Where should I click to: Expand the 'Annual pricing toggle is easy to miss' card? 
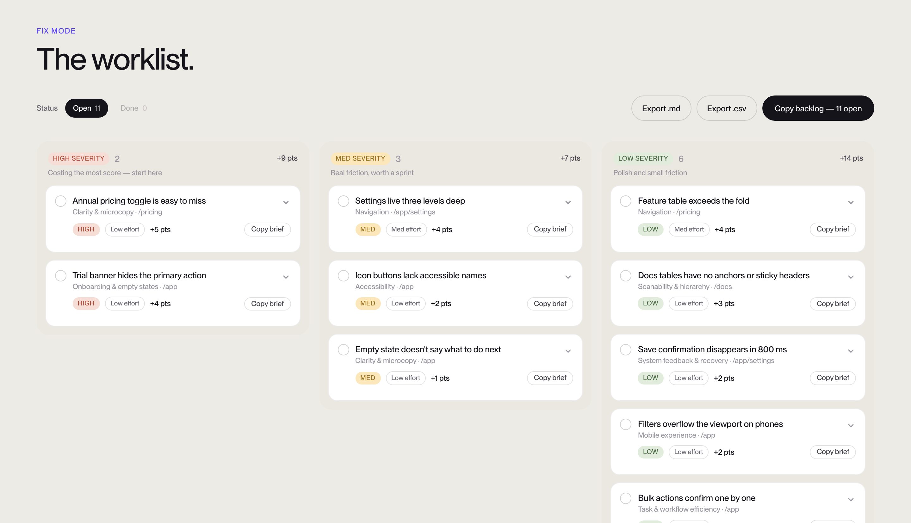(x=286, y=203)
